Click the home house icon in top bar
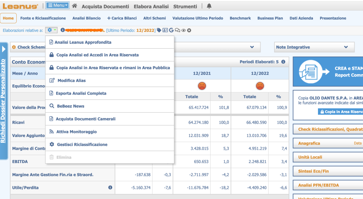 74,6
